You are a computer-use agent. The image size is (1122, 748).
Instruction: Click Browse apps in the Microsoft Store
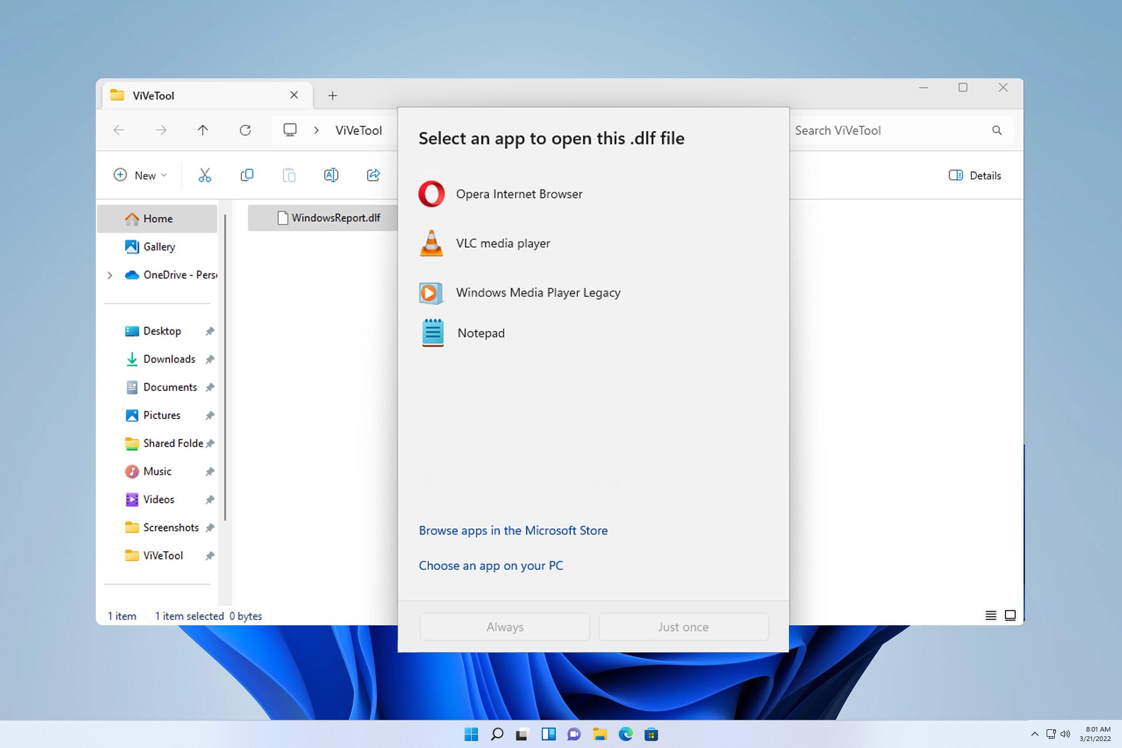(x=513, y=531)
